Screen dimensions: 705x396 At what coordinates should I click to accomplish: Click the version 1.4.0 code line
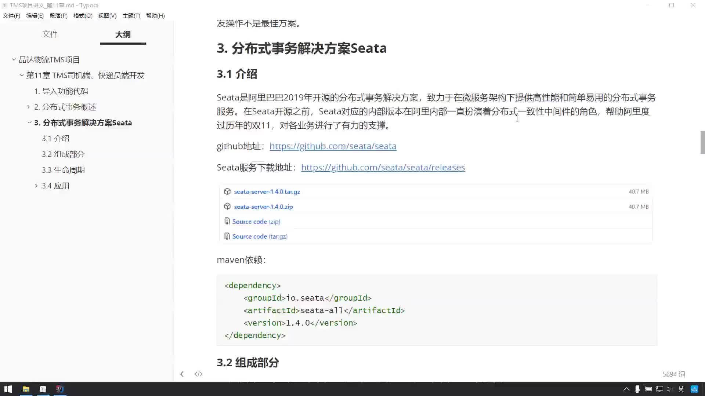coord(300,323)
